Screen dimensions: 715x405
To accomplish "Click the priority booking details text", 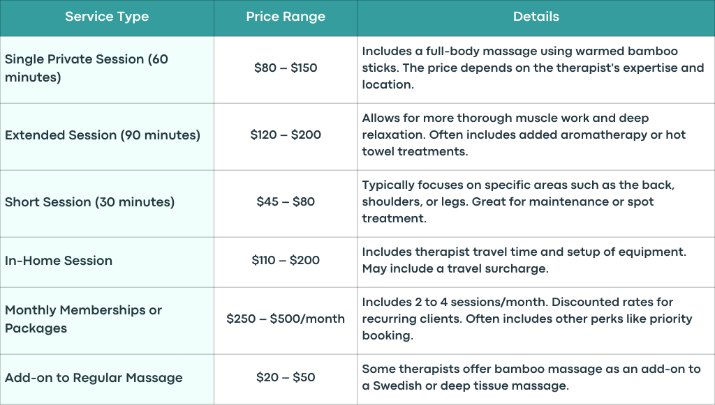I will 527,319.
